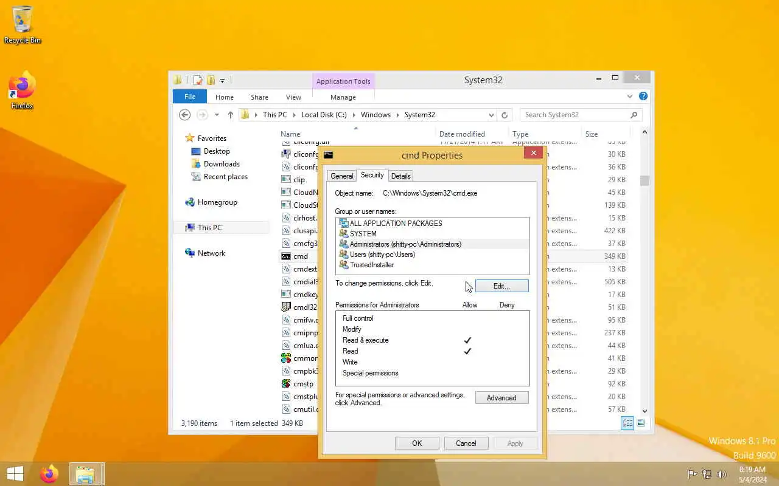Open the Home ribbon tab
The image size is (779, 486).
224,97
